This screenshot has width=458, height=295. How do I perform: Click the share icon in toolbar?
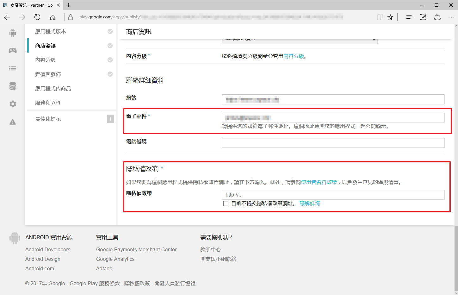[437, 17]
